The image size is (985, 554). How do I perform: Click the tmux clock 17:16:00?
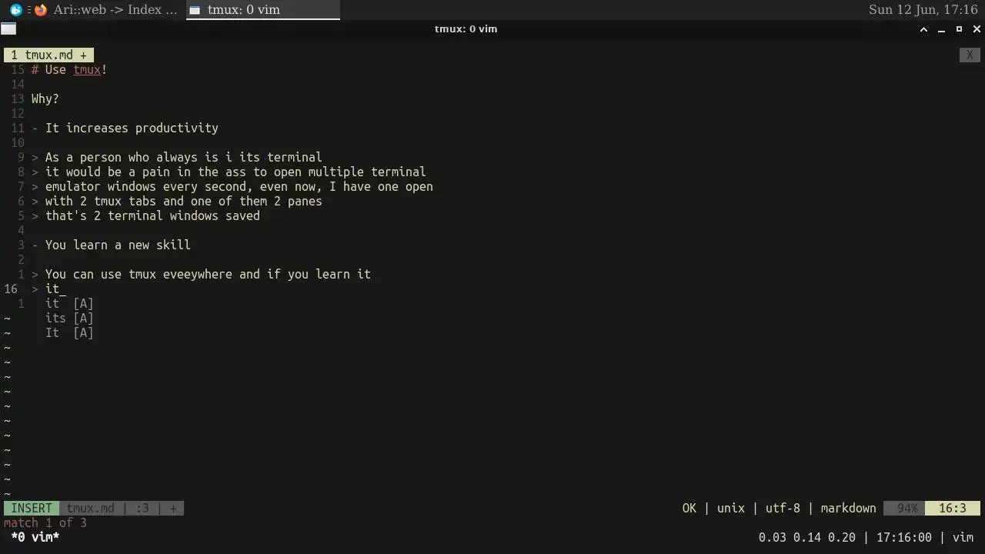(903, 538)
